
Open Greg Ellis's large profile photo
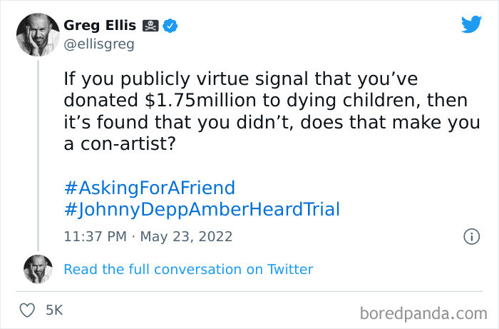[x=38, y=35]
